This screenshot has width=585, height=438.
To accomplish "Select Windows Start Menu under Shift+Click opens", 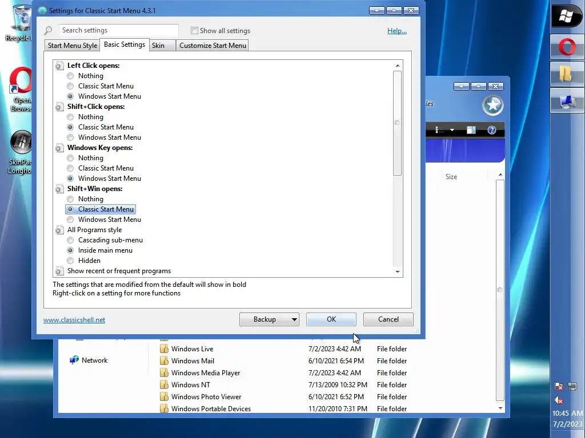I will tap(70, 137).
